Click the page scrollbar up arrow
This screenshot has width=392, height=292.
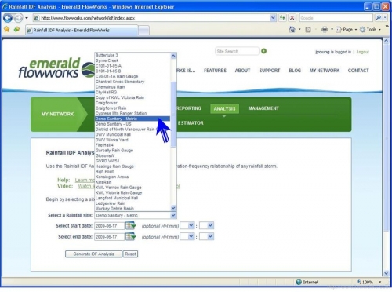click(386, 41)
